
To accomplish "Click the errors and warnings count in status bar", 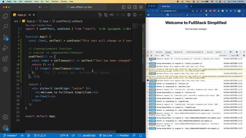I will (x=40, y=135).
